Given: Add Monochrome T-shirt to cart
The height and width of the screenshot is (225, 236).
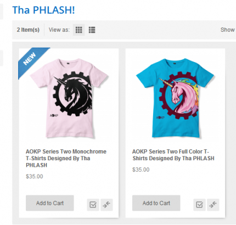Looking at the screenshot, I should tap(50, 203).
